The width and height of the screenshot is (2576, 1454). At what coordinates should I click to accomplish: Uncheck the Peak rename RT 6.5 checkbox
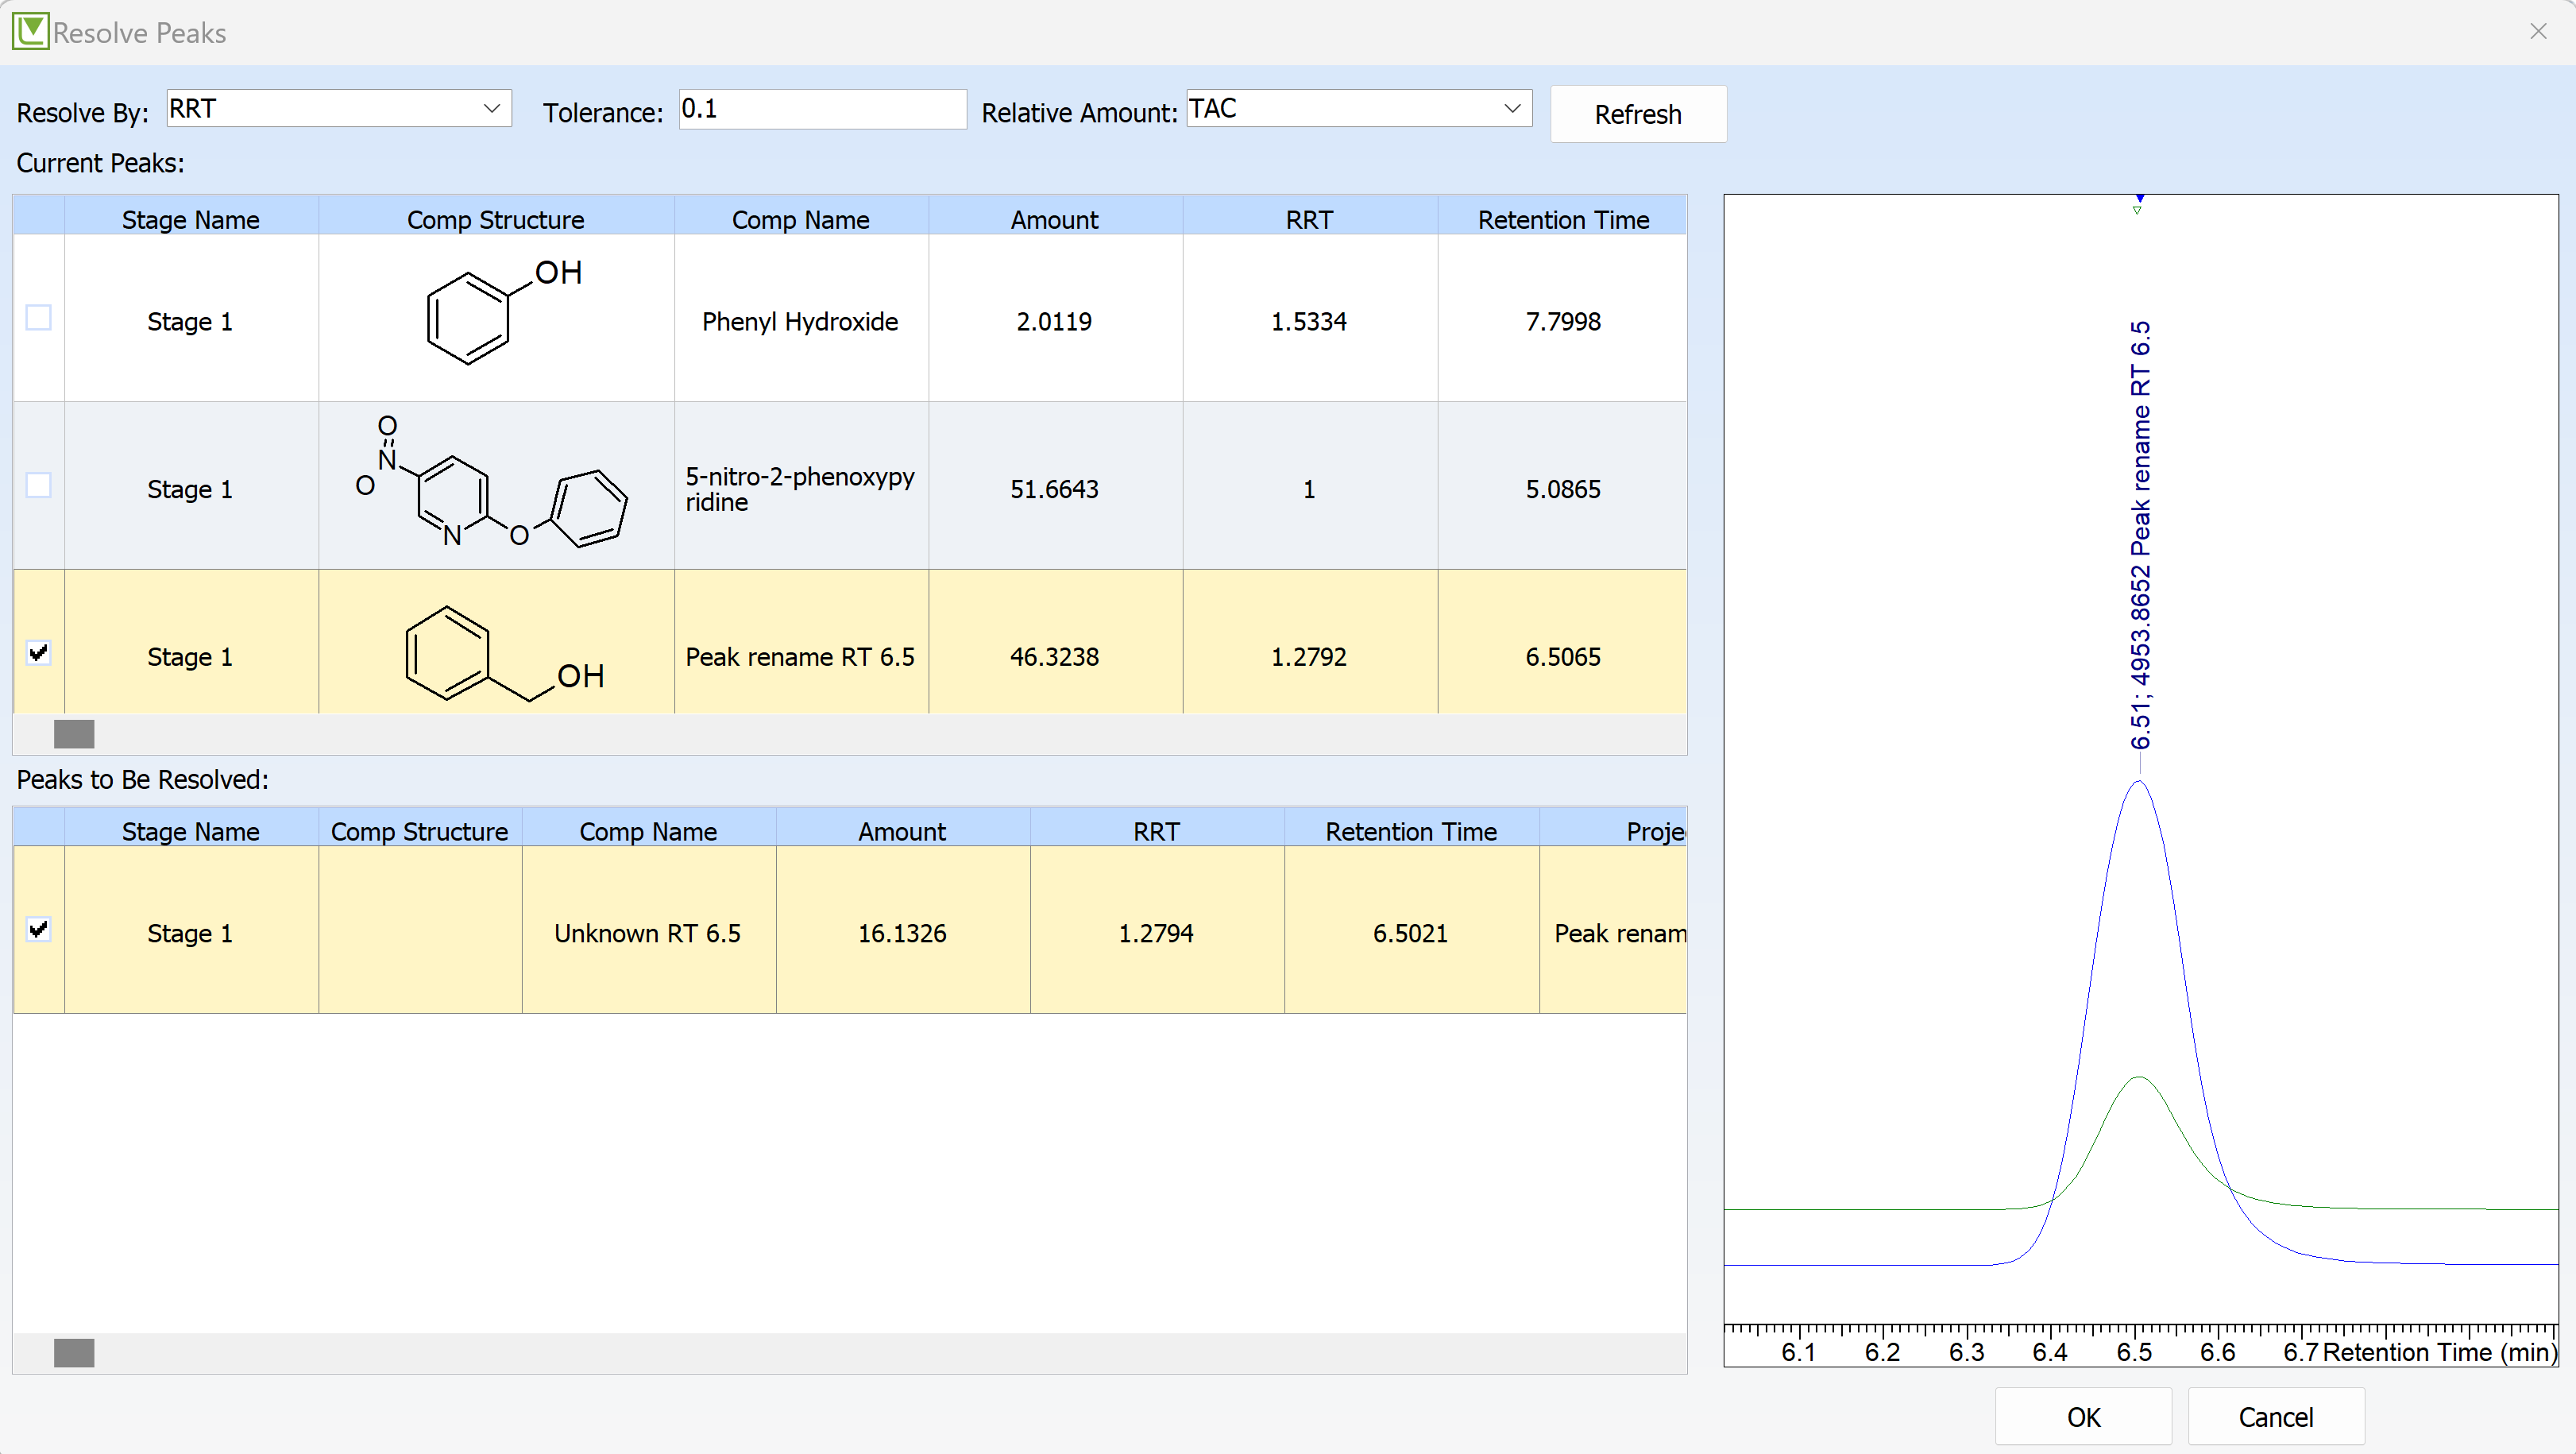(x=38, y=653)
